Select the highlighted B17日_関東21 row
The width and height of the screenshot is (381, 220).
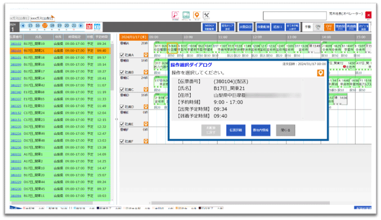click(60, 51)
